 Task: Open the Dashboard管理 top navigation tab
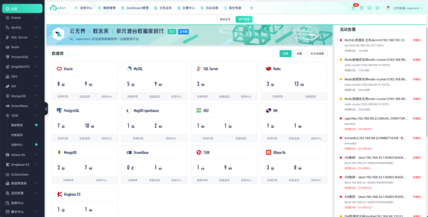(x=135, y=8)
